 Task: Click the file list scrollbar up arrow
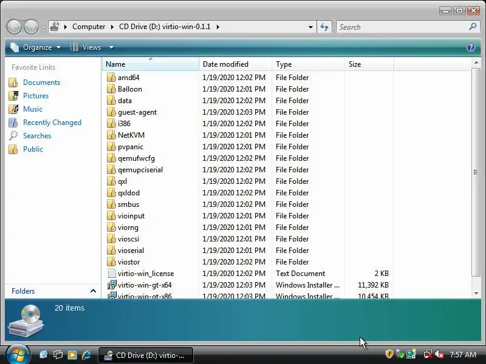pos(476,63)
